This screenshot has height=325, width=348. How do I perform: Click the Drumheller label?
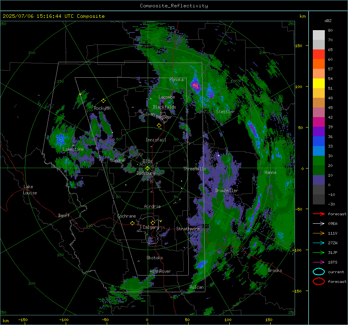coord(227,191)
